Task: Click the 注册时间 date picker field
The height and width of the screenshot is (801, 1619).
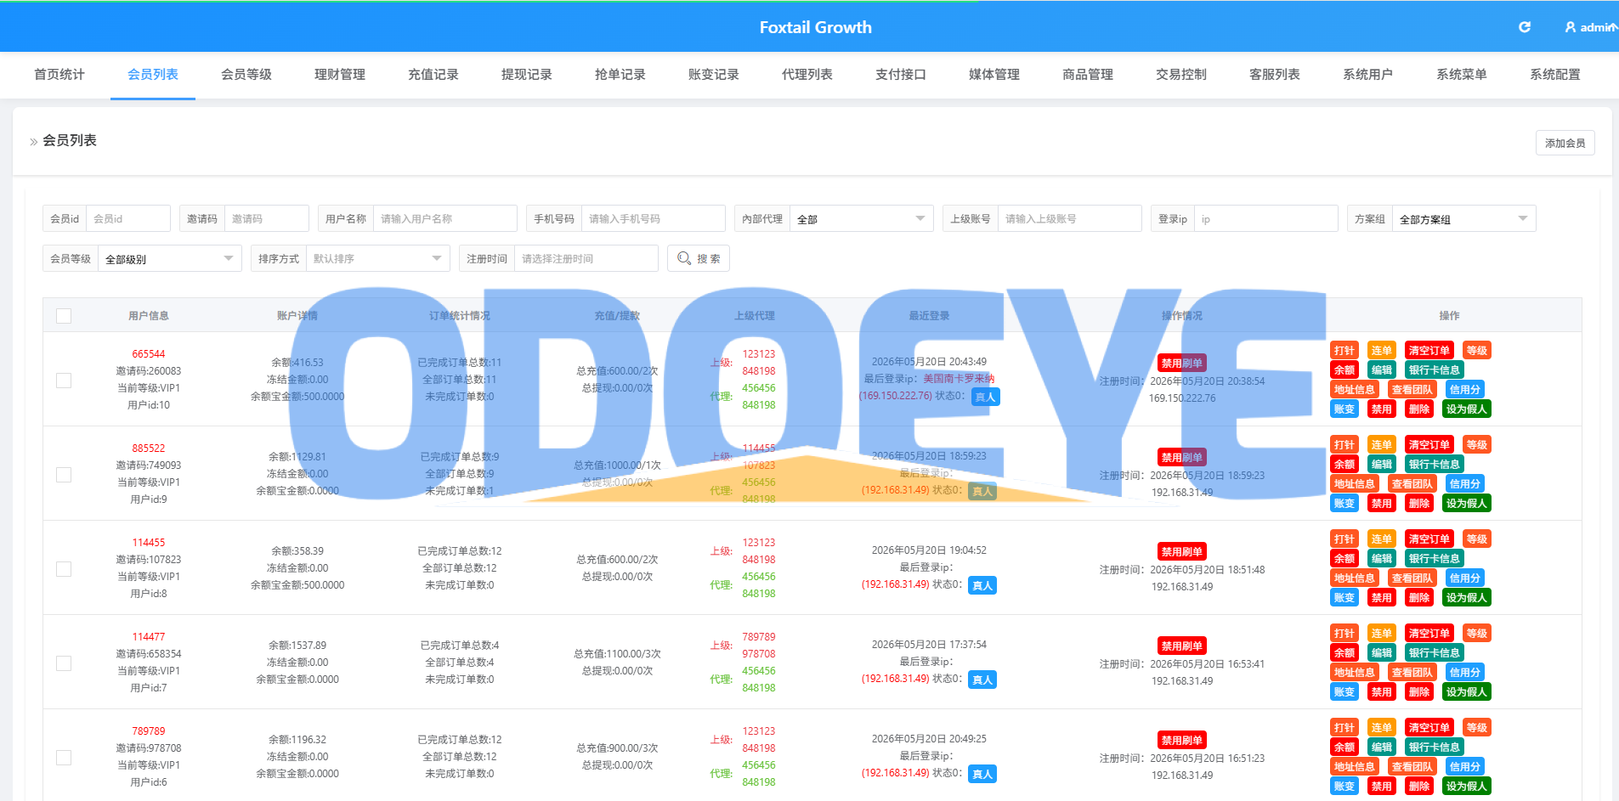Action: pos(586,258)
